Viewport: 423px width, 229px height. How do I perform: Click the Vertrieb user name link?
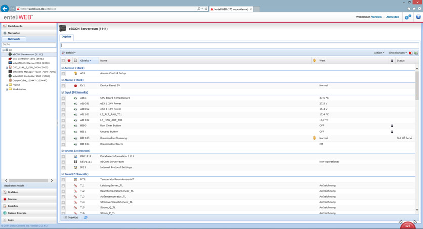pos(376,17)
